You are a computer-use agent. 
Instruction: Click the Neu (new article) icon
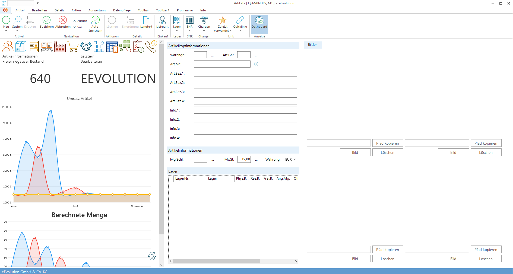point(6,20)
